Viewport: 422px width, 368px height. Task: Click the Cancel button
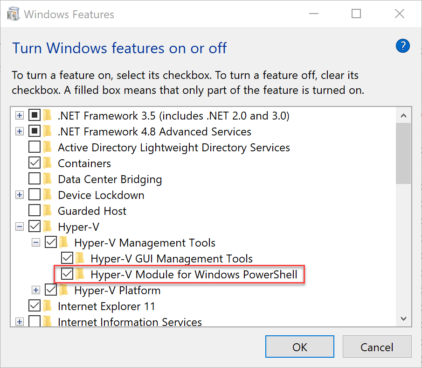pos(377,347)
